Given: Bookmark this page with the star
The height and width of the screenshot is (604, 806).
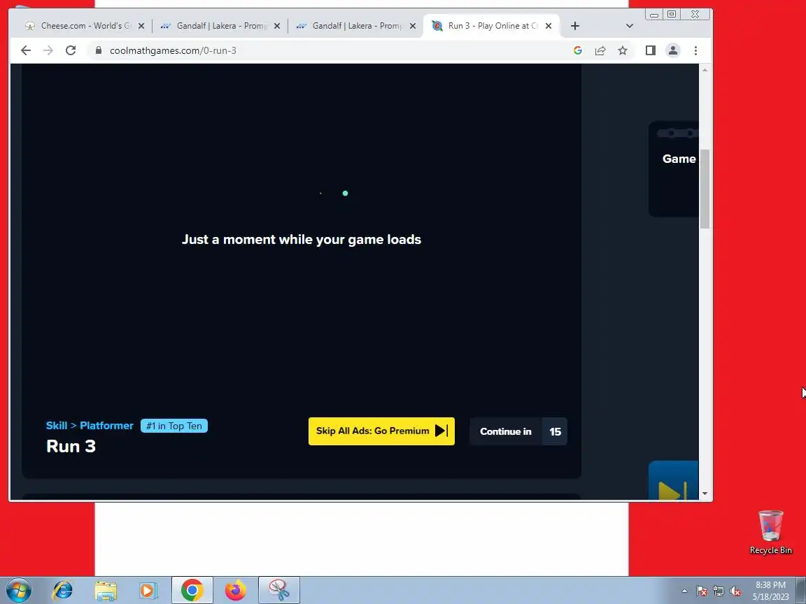Looking at the screenshot, I should (x=623, y=50).
